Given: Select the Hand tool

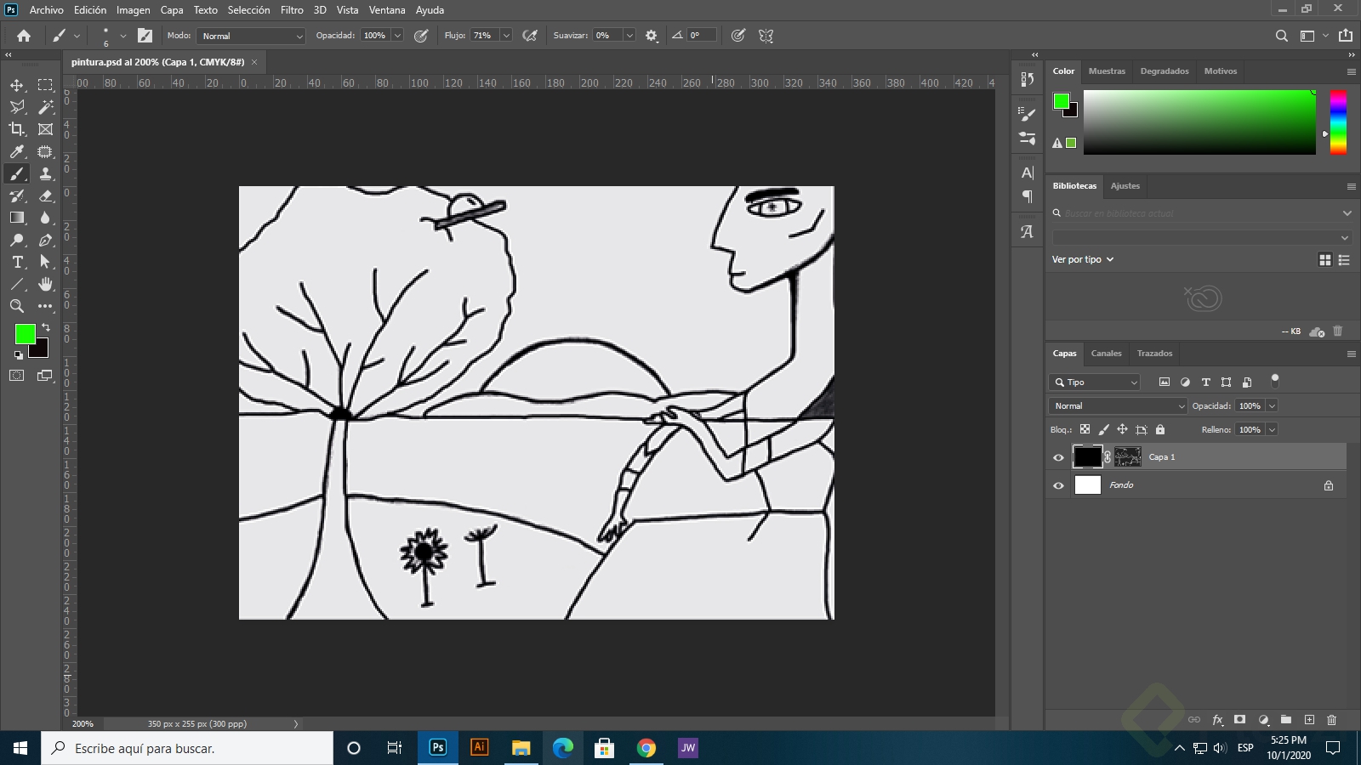Looking at the screenshot, I should click(x=46, y=284).
